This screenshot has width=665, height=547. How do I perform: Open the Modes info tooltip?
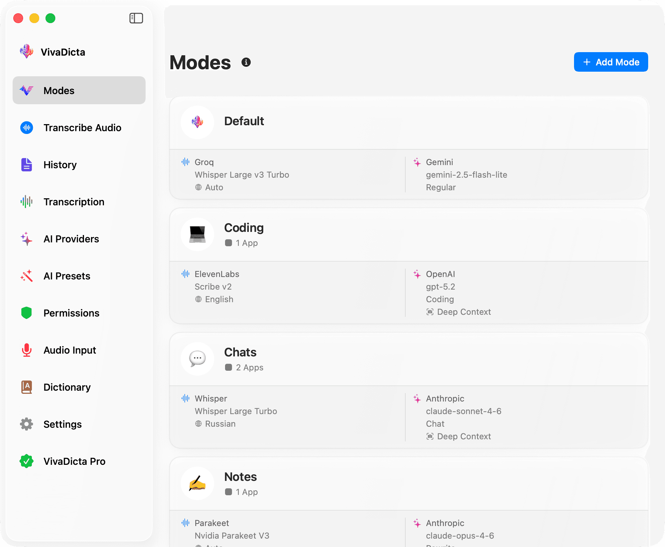(x=246, y=62)
